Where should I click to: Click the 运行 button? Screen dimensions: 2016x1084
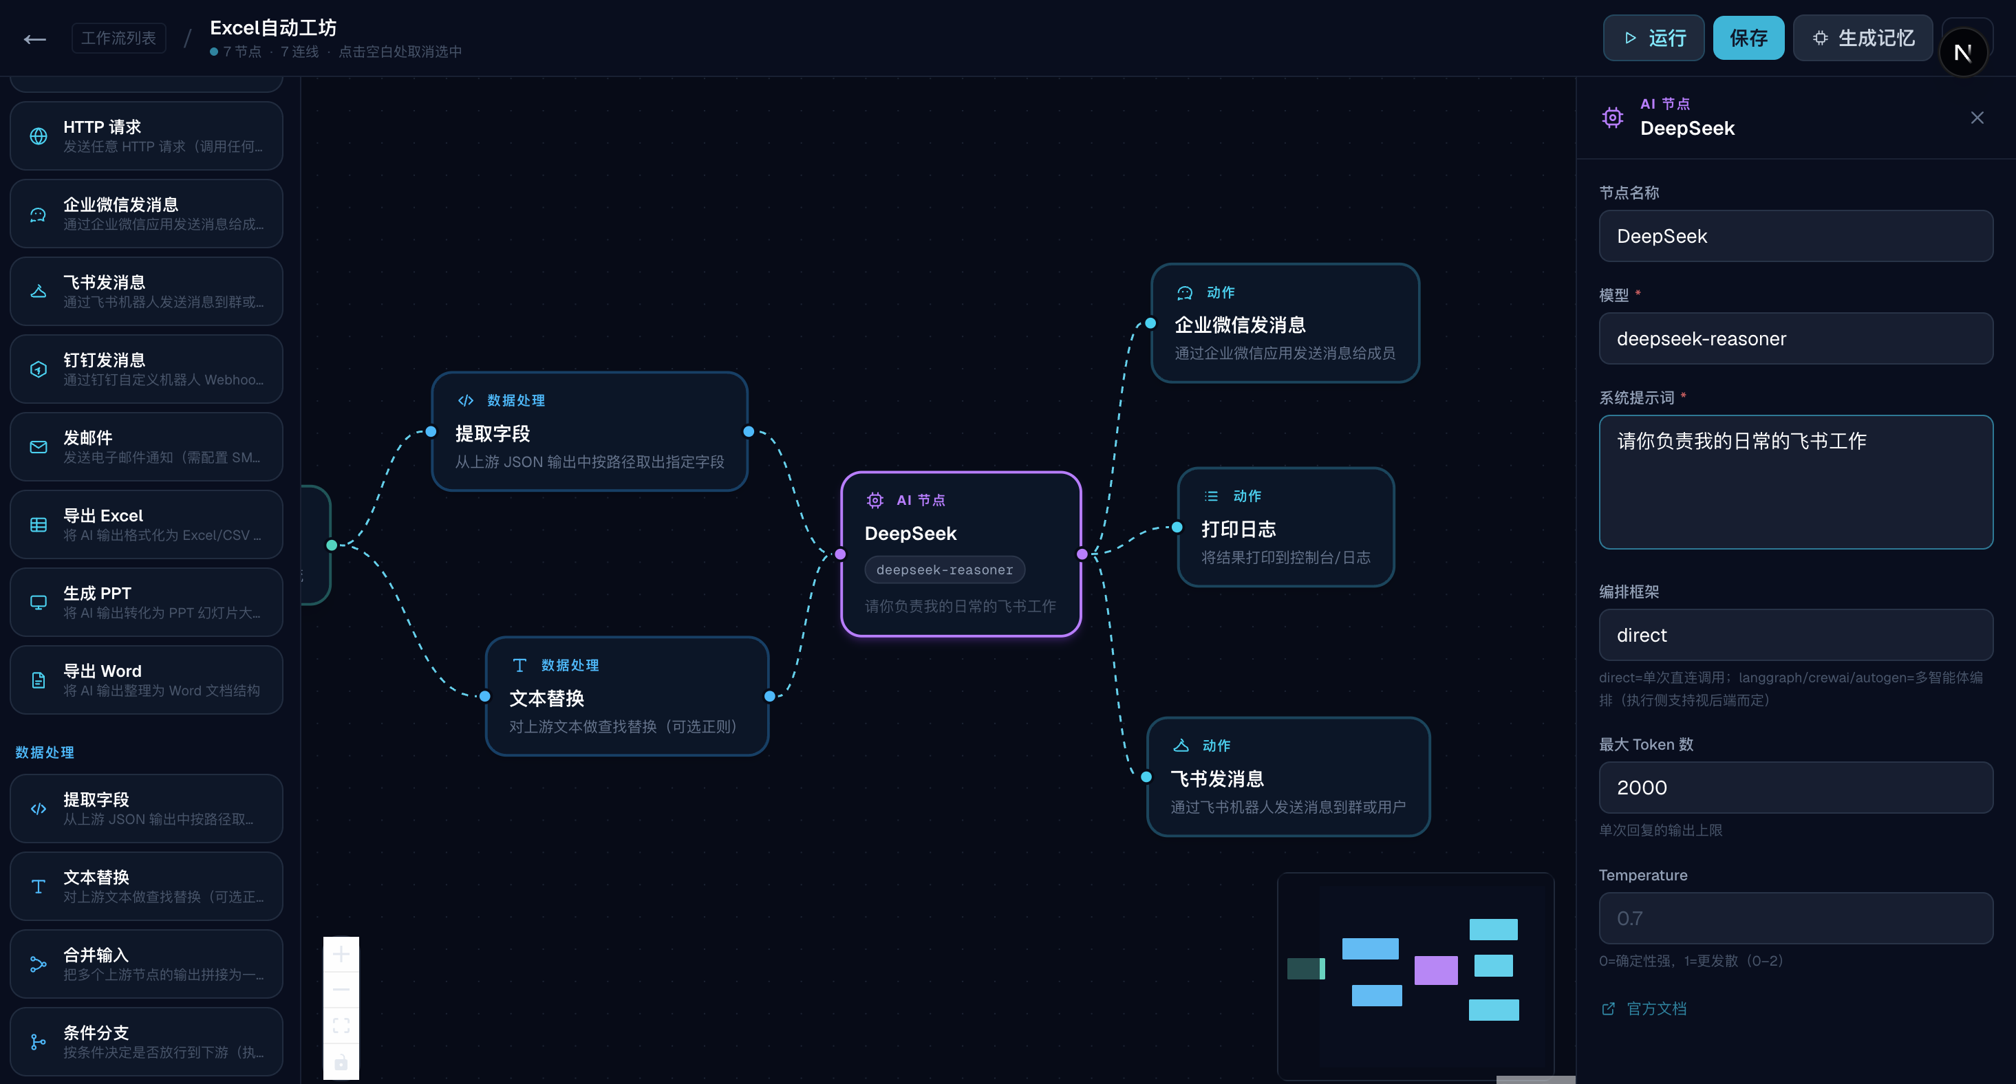1653,39
